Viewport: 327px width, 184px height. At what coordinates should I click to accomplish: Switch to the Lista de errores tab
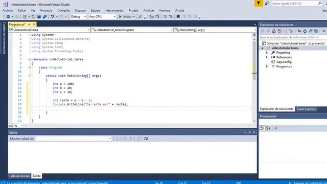pos(19,176)
